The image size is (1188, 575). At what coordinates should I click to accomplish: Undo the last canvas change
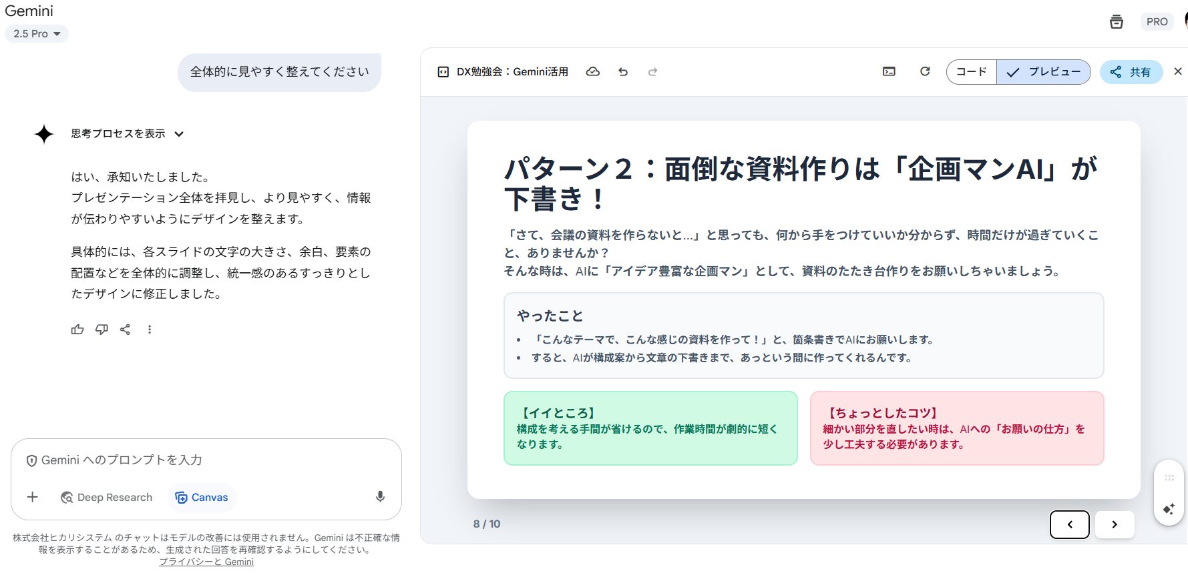pyautogui.click(x=623, y=71)
